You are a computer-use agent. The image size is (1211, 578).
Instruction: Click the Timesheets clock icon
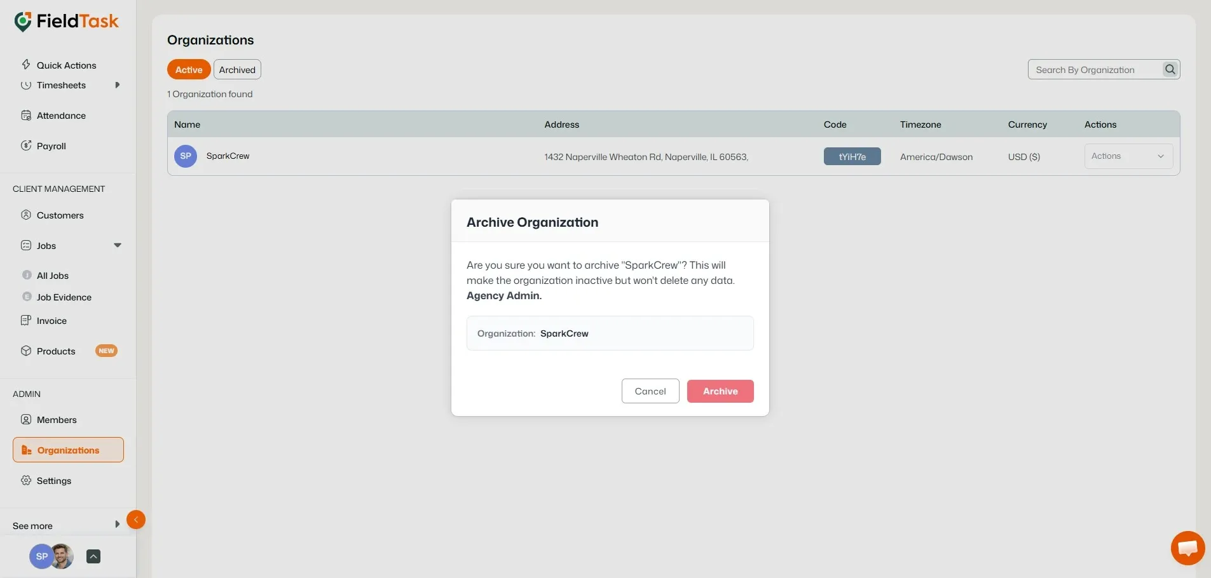(x=26, y=85)
